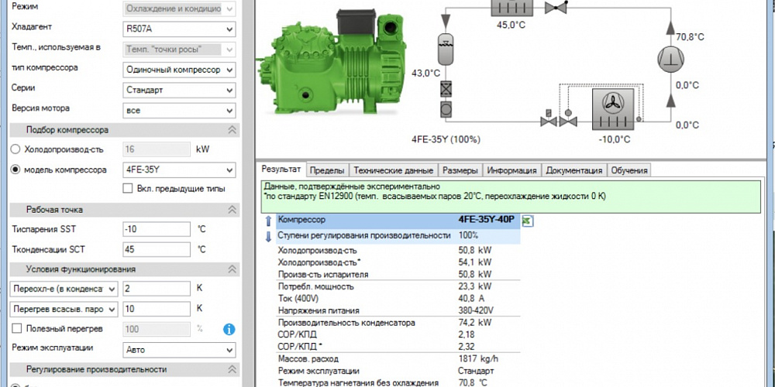Image resolution: width=775 pixels, height=387 pixels.
Task: Click the expansion valve symbol before the evaporator
Action: [x=568, y=118]
